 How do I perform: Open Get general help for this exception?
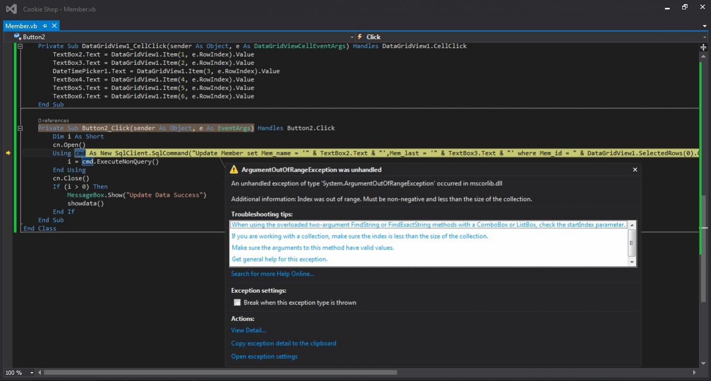point(279,259)
